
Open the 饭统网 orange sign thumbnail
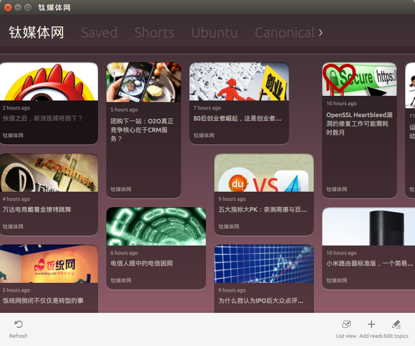click(x=49, y=264)
